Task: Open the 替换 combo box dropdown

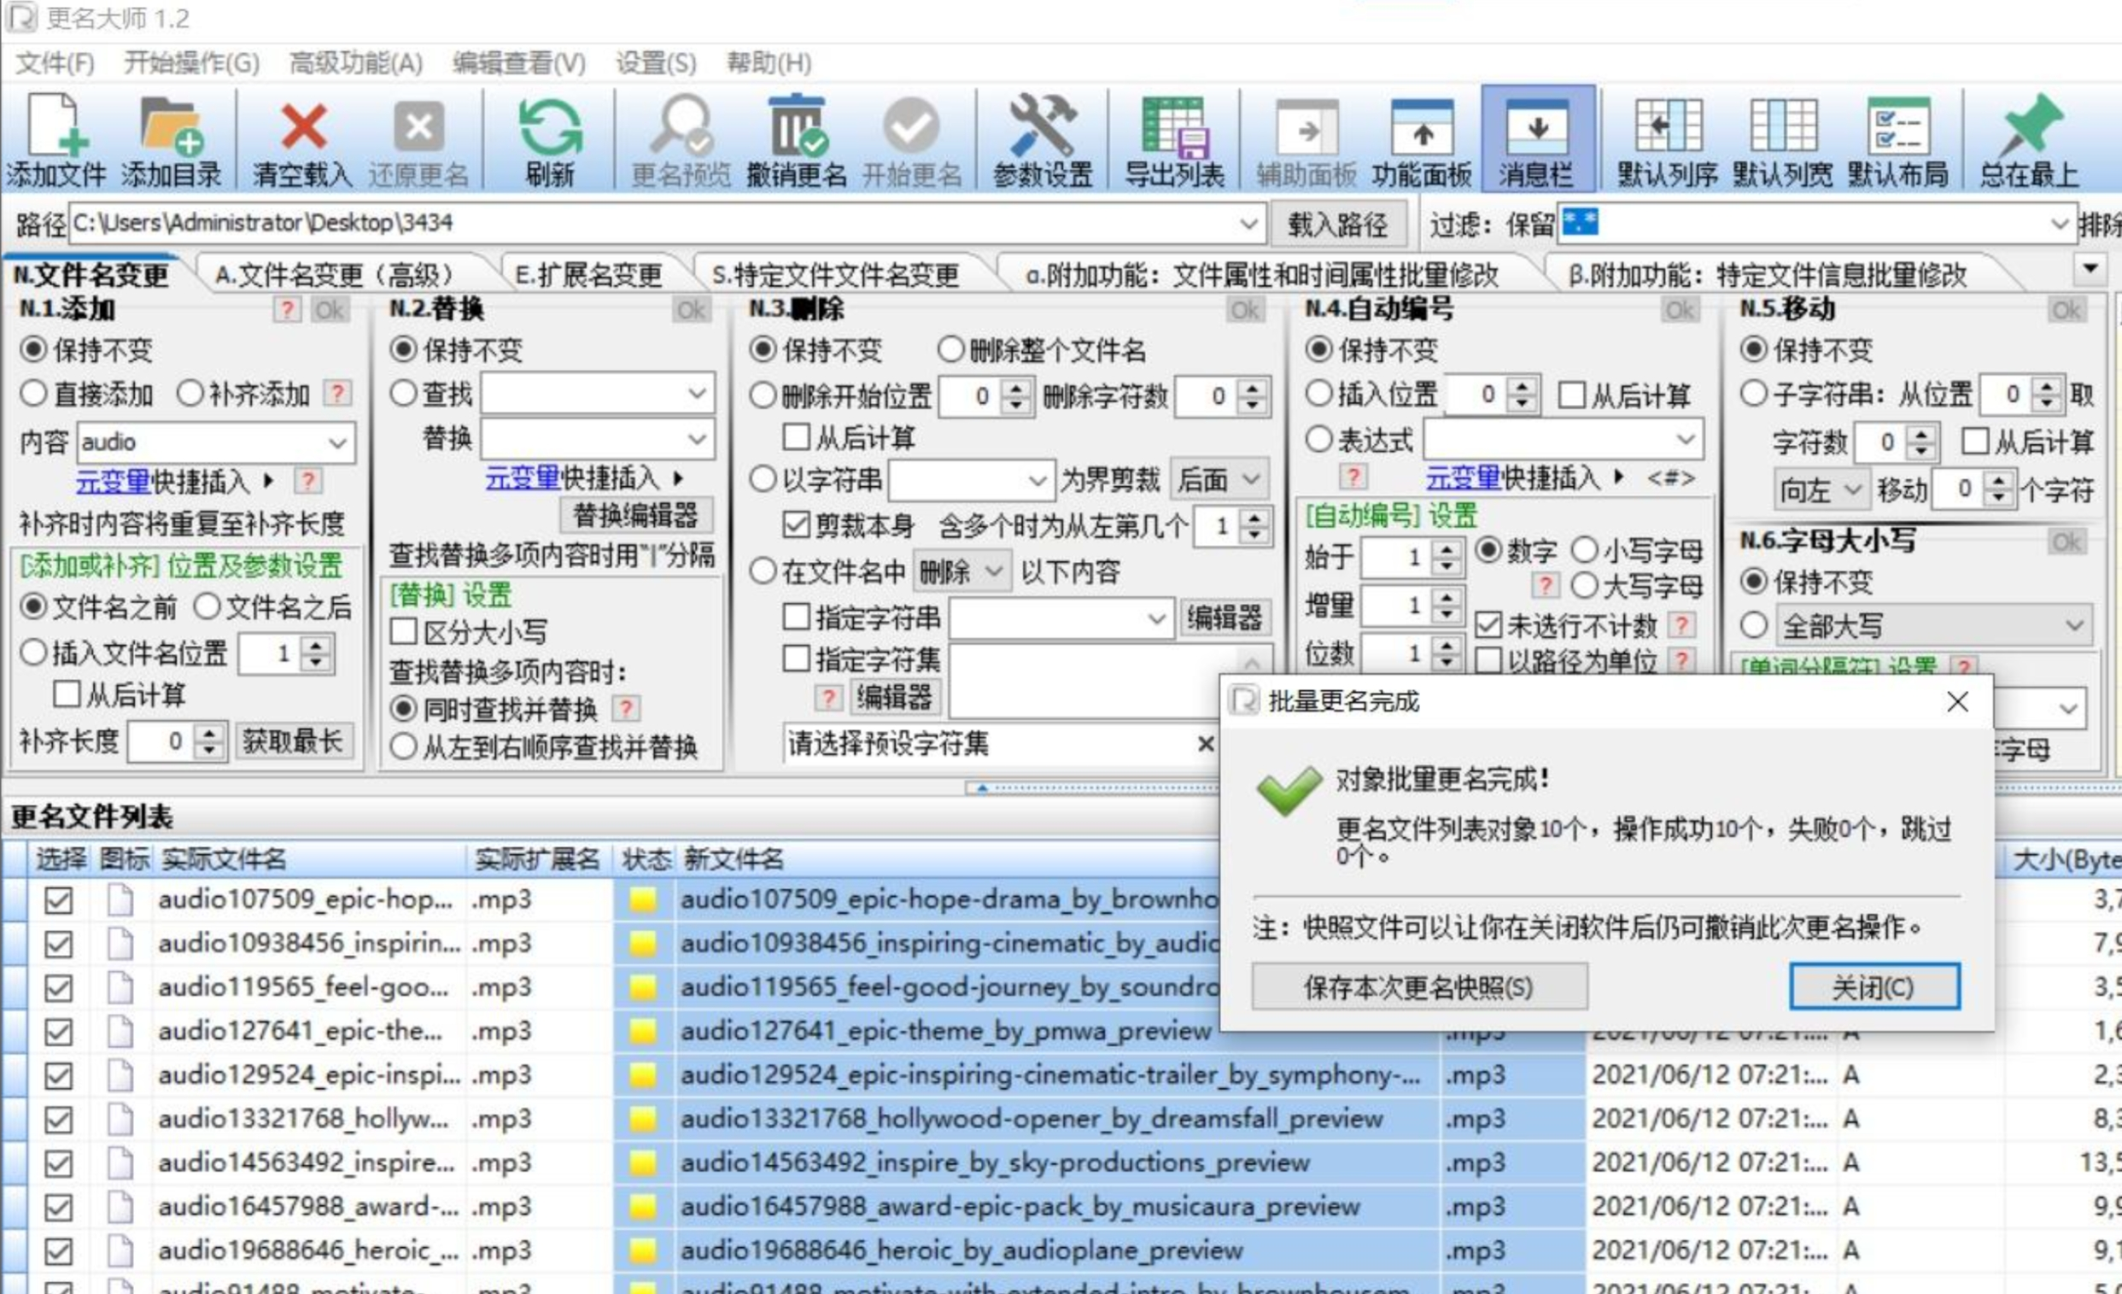Action: 697,439
